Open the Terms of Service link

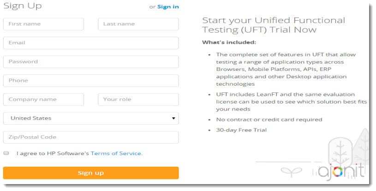click(117, 153)
